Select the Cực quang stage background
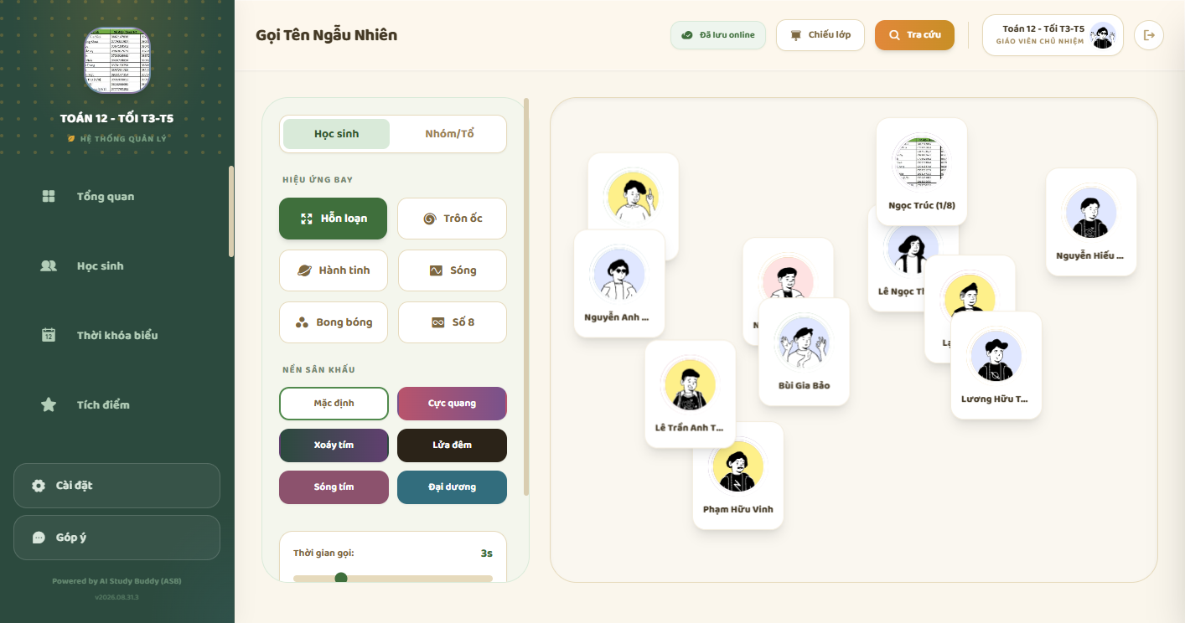Image resolution: width=1185 pixels, height=623 pixels. [x=452, y=404]
